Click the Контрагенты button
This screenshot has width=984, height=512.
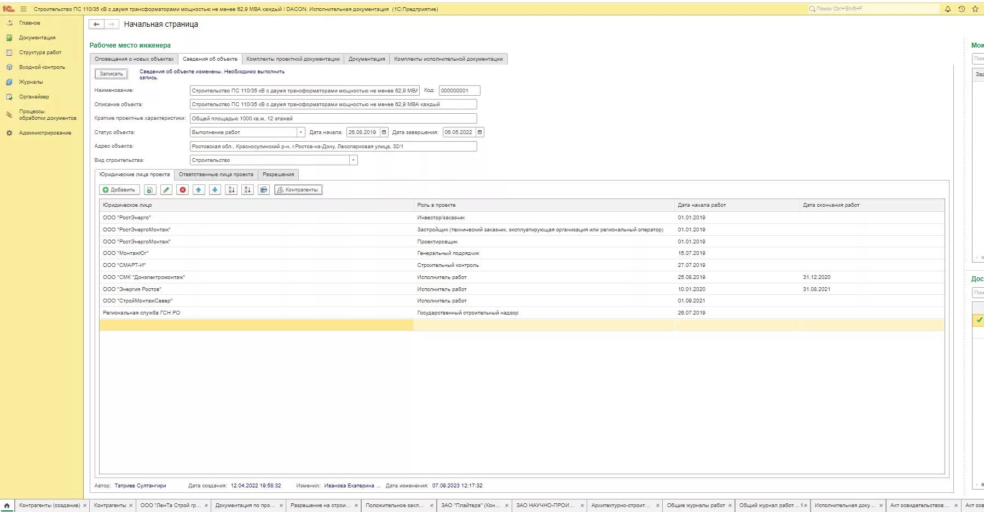[x=298, y=190]
